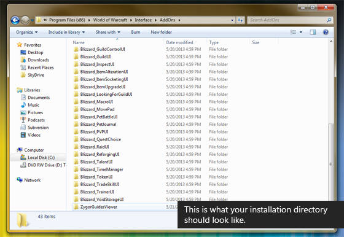
Task: Select the ZygorGuidesViewer folder icon
Action: pos(76,207)
